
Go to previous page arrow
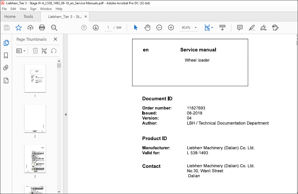[84, 28]
